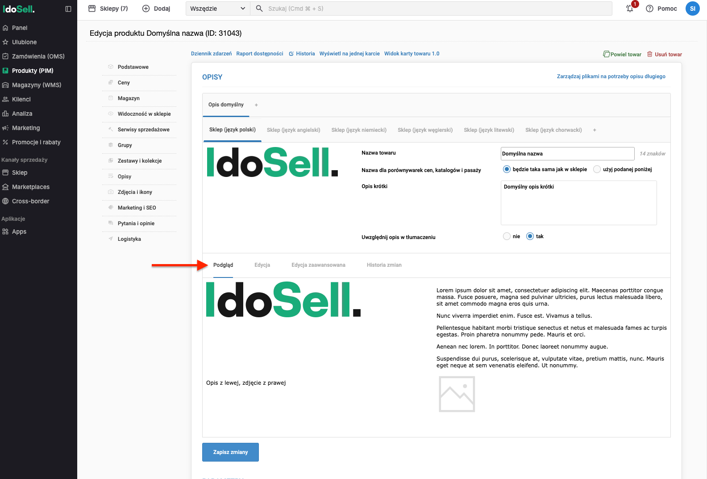Select the Opis domyślny tab
The width and height of the screenshot is (707, 479).
(226, 105)
